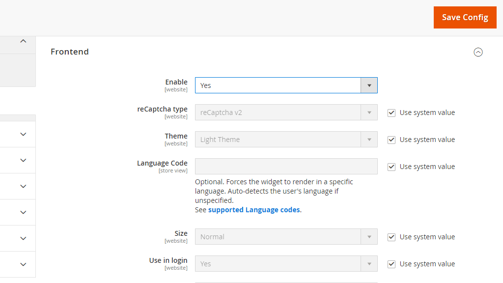
Task: Uncheck Use system value for Use in login
Action: click(391, 264)
